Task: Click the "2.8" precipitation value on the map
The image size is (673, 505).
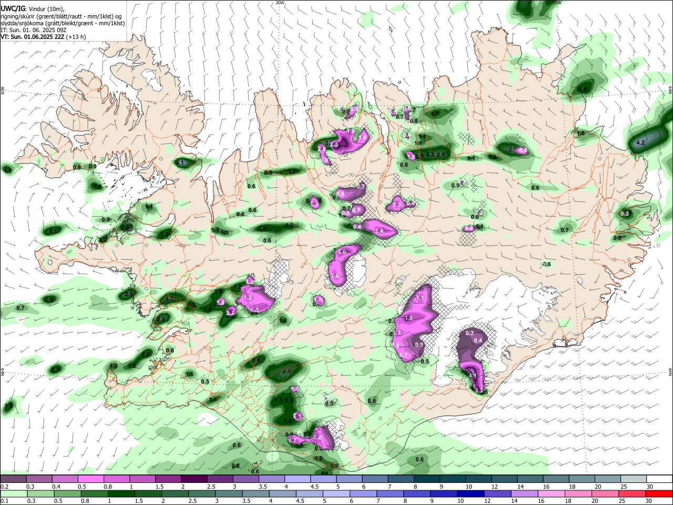Action: coord(161,319)
